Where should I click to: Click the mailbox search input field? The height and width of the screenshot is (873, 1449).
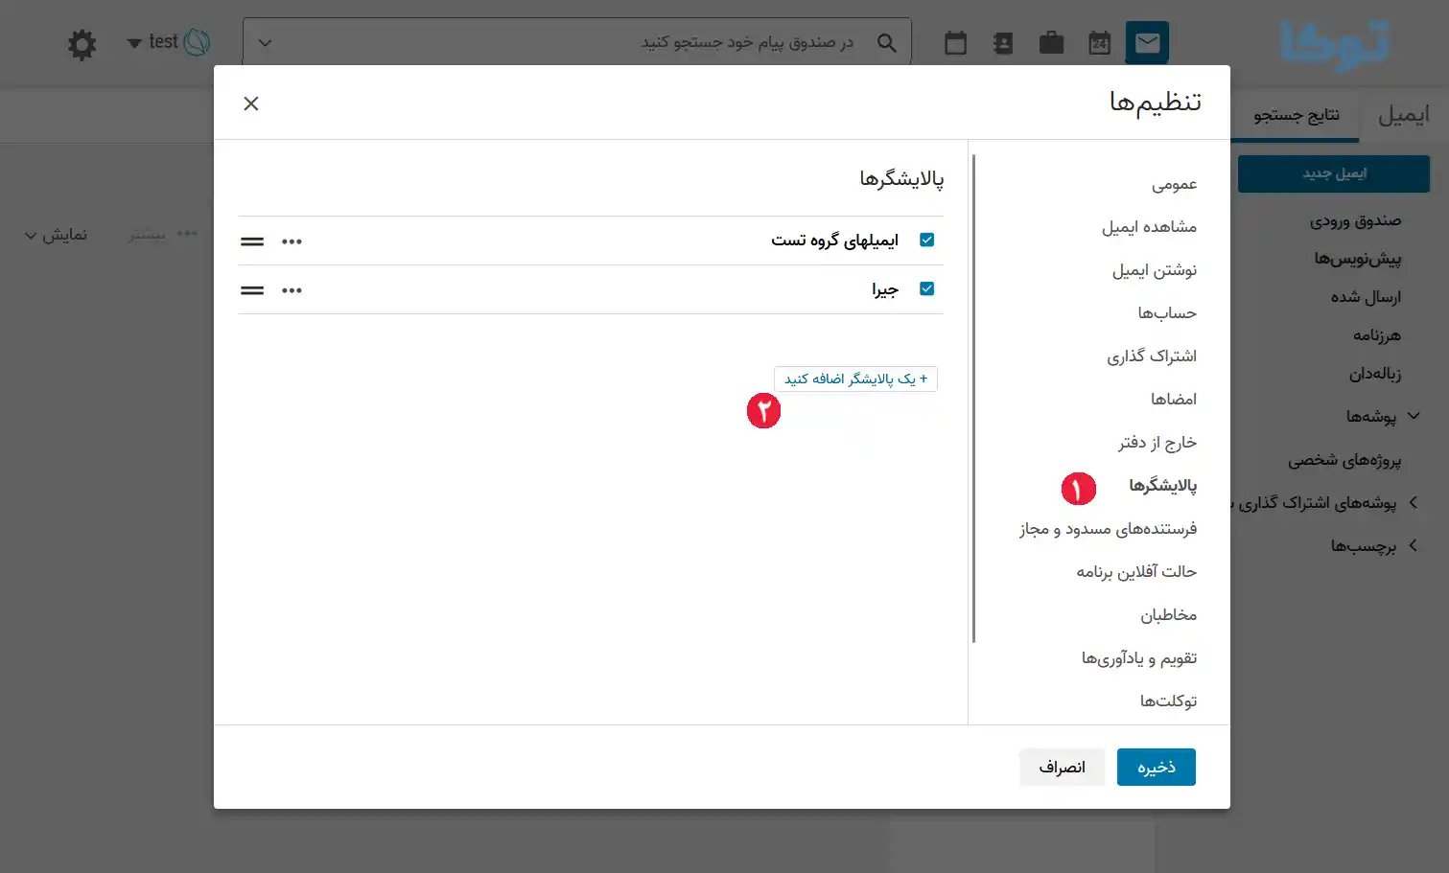click(575, 43)
